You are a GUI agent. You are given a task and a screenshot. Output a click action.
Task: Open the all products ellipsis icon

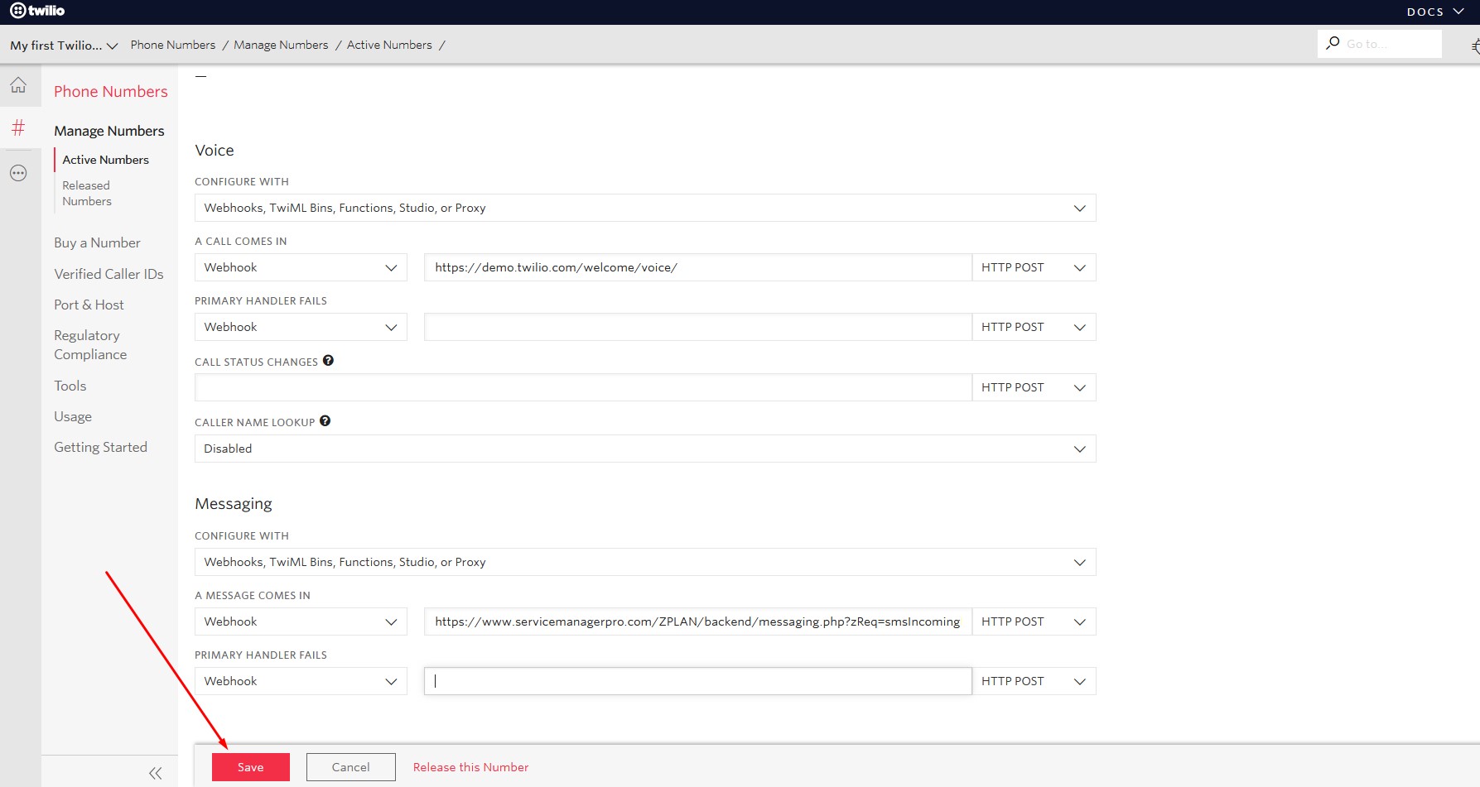click(x=18, y=173)
